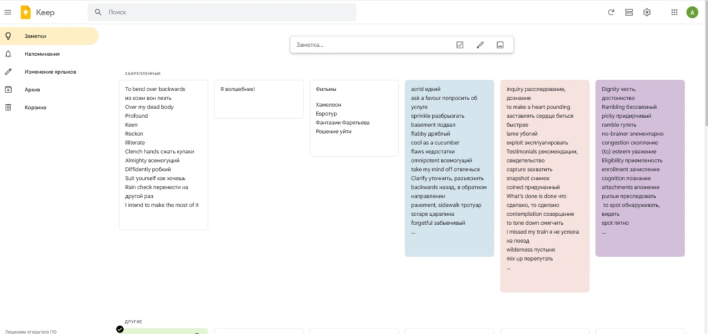The width and height of the screenshot is (708, 334).
Task: Switch to list view layout
Action: [x=628, y=12]
